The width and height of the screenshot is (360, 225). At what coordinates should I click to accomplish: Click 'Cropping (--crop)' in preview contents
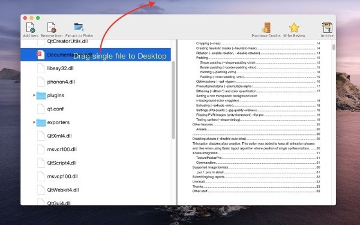click(x=208, y=43)
